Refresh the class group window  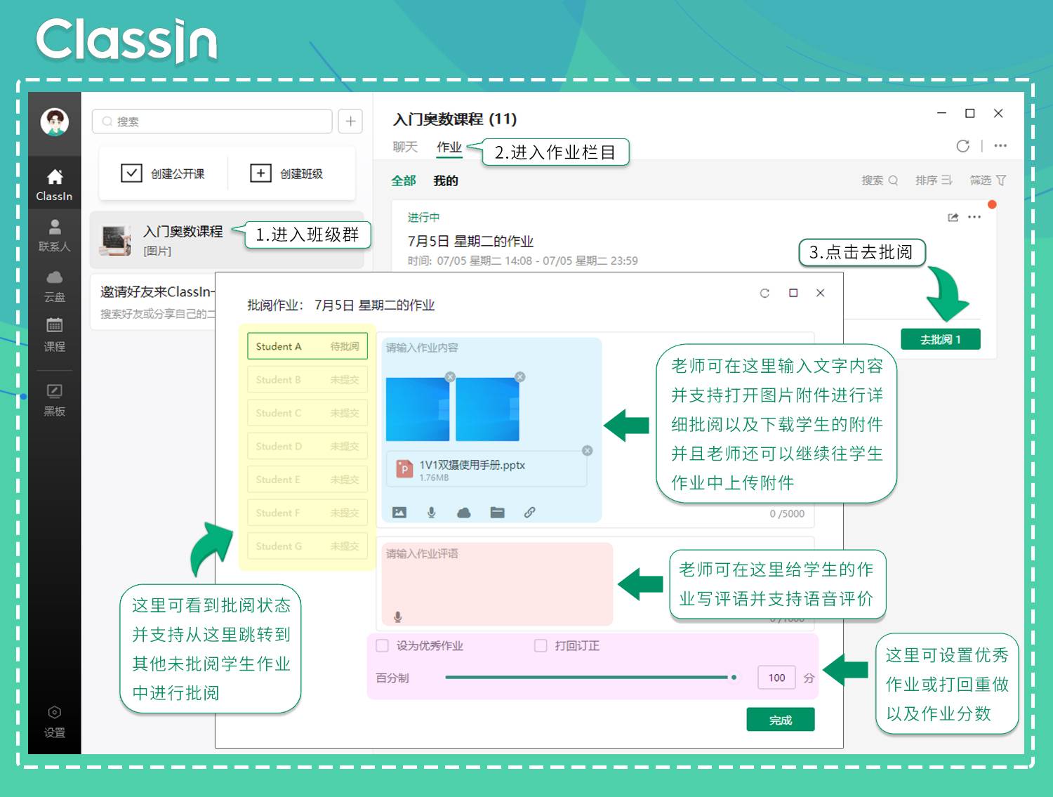[x=962, y=145]
